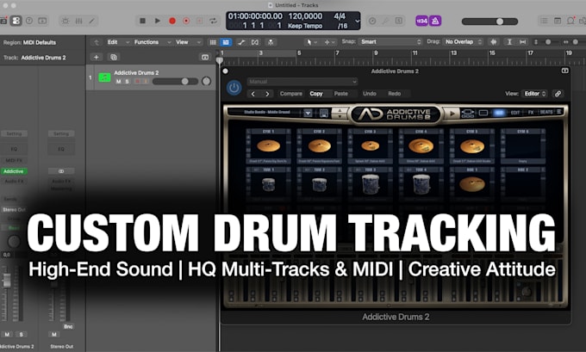Viewport: 586px width, 352px height.
Task: Click the plug-in Link chain icon
Action: [558, 94]
